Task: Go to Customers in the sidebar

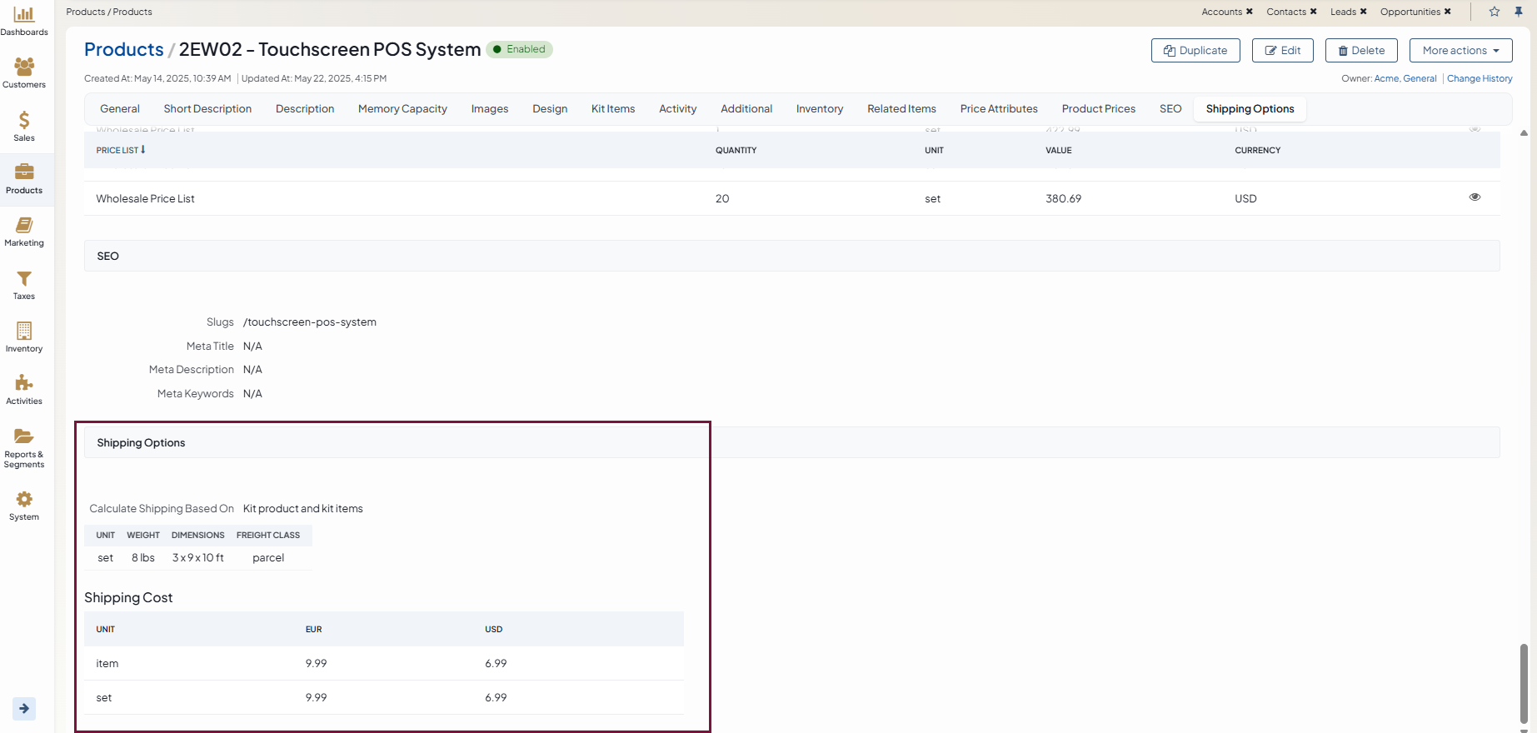Action: point(24,67)
